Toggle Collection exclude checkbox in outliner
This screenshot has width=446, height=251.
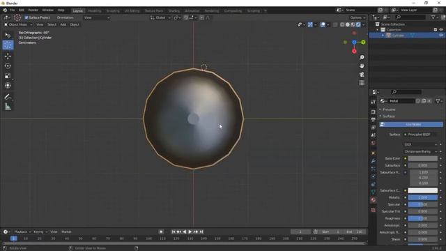point(435,29)
